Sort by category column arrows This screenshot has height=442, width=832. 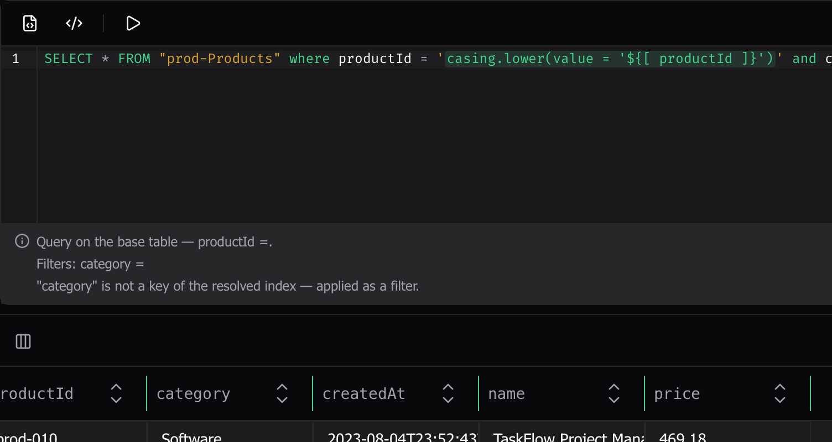tap(282, 393)
